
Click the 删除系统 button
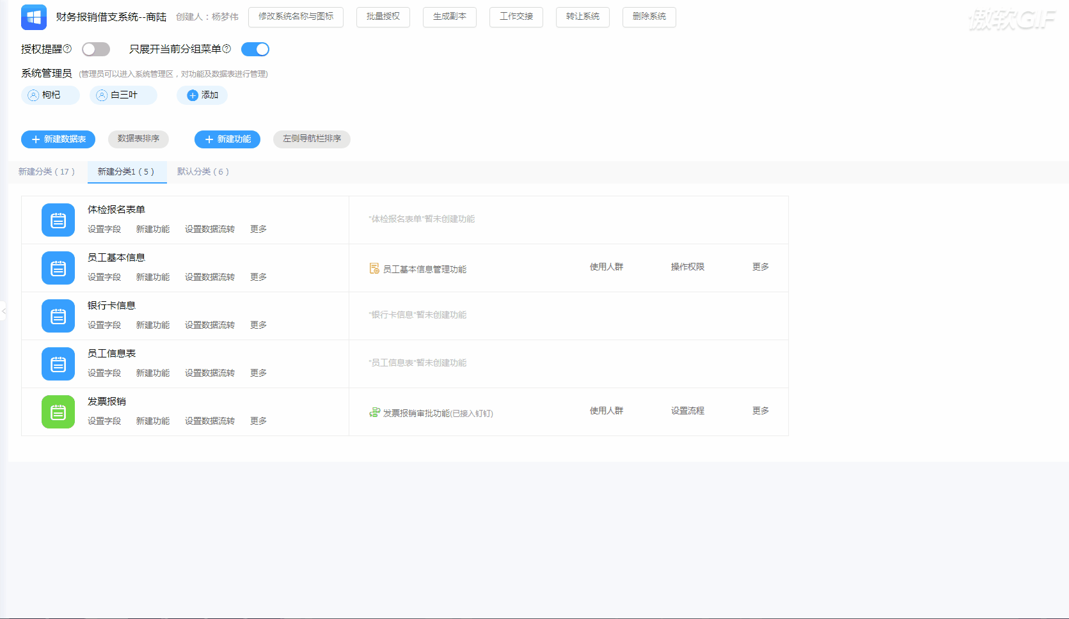649,17
